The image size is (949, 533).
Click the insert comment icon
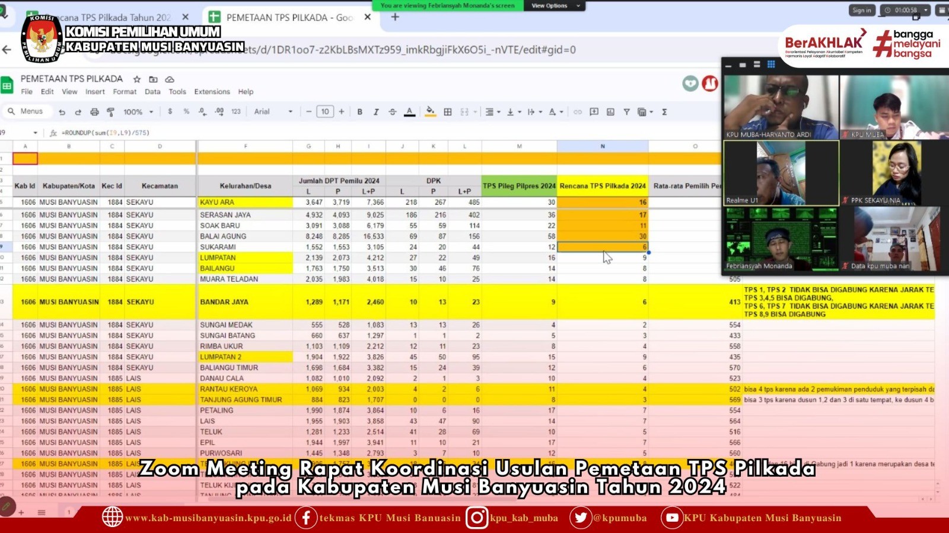[594, 112]
